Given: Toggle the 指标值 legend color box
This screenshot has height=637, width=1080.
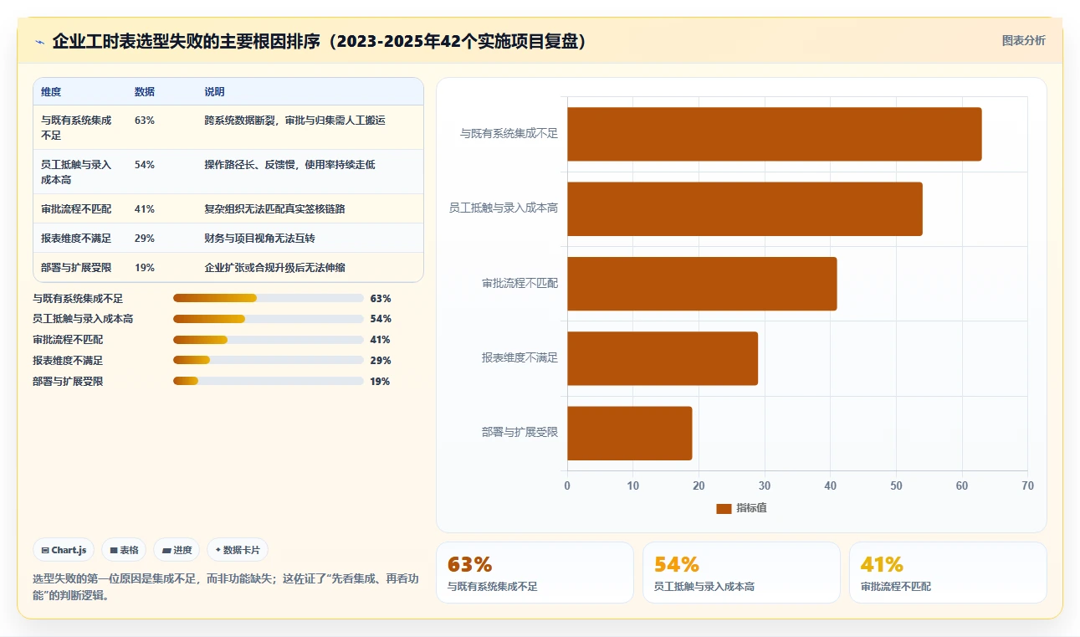Looking at the screenshot, I should coord(724,508).
